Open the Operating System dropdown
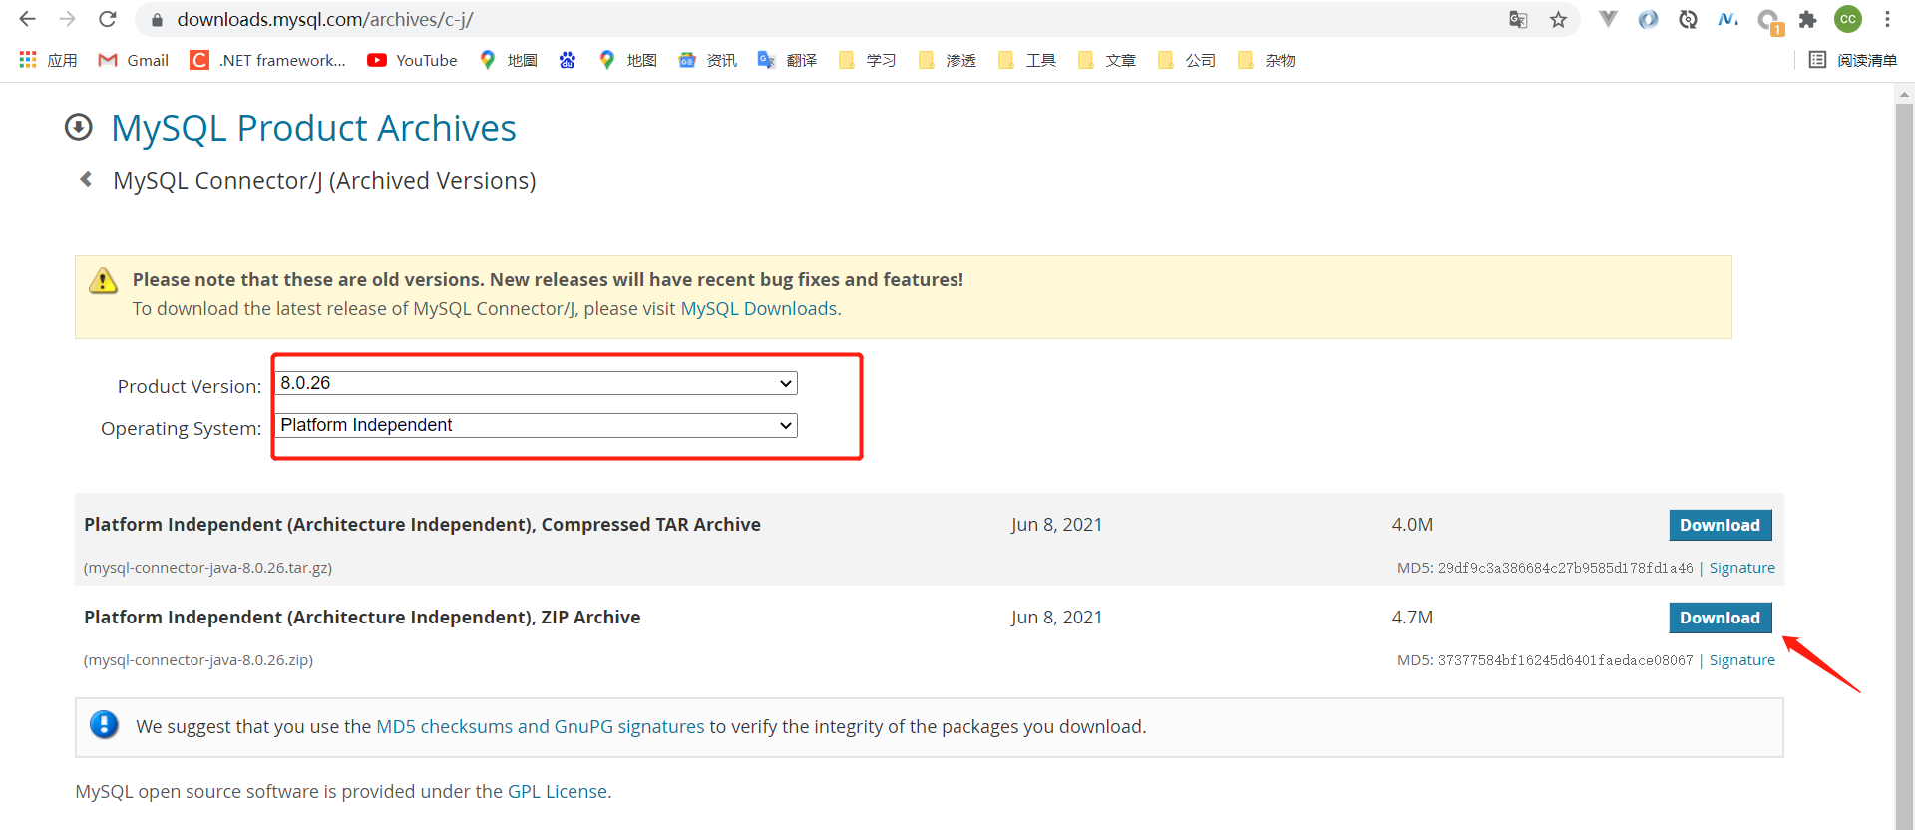Image resolution: width=1915 pixels, height=830 pixels. pyautogui.click(x=537, y=425)
